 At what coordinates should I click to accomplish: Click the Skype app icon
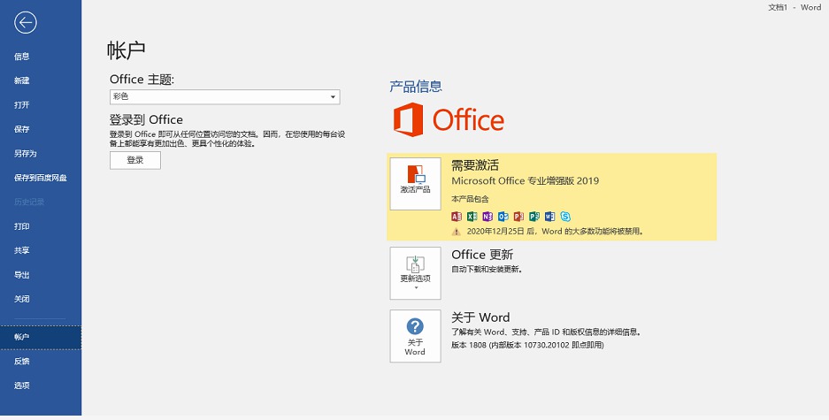click(565, 216)
